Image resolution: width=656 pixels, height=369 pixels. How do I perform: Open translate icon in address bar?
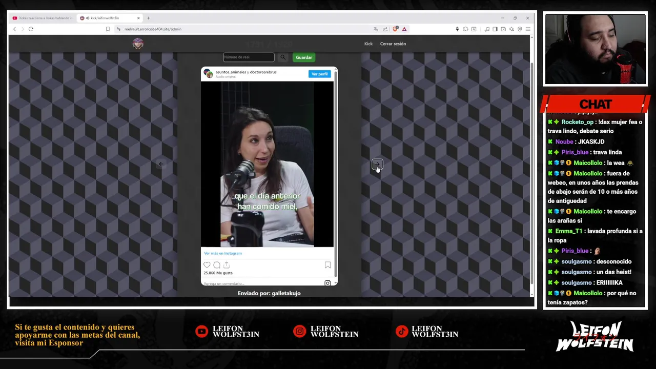[376, 29]
